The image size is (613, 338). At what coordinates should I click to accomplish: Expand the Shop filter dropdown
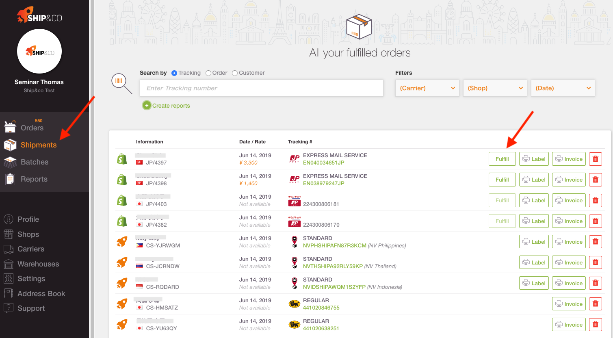click(x=495, y=88)
